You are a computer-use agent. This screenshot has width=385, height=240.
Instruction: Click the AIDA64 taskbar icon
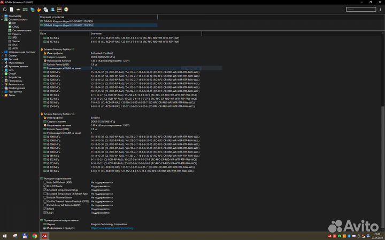[44, 236]
